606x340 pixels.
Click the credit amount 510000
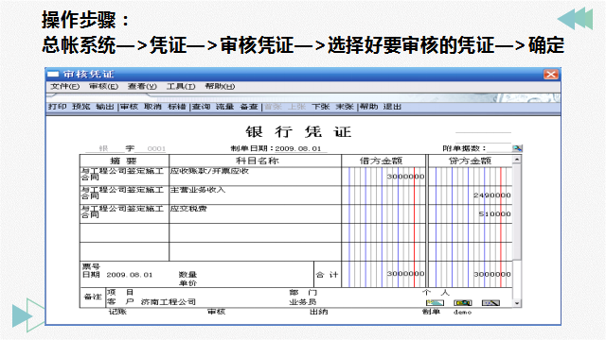click(x=494, y=214)
